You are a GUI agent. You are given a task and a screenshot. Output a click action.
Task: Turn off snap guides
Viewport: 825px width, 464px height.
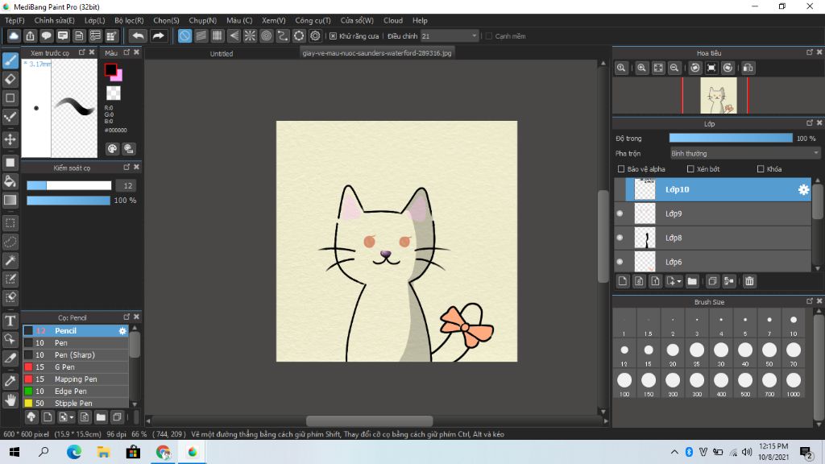[x=184, y=35]
